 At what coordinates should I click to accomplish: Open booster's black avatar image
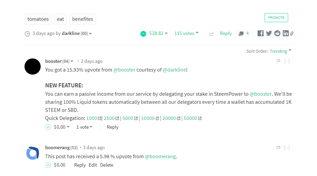33,67
